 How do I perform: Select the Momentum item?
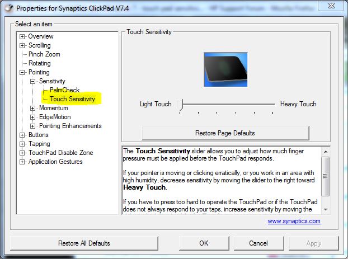coord(54,108)
